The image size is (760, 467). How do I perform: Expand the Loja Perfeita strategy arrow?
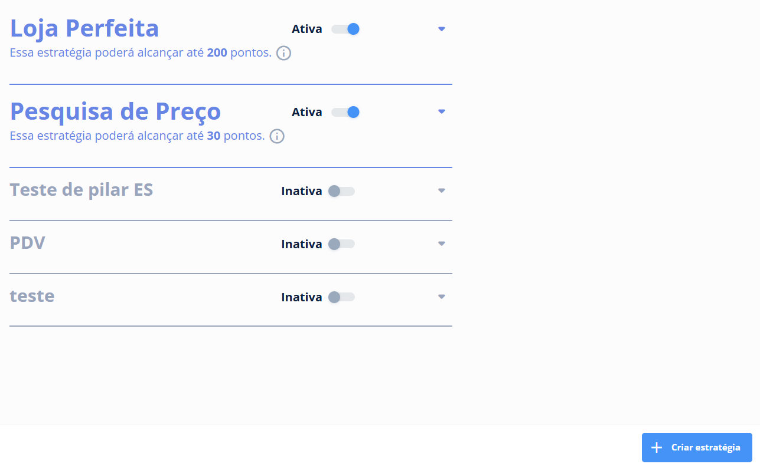pyautogui.click(x=442, y=29)
